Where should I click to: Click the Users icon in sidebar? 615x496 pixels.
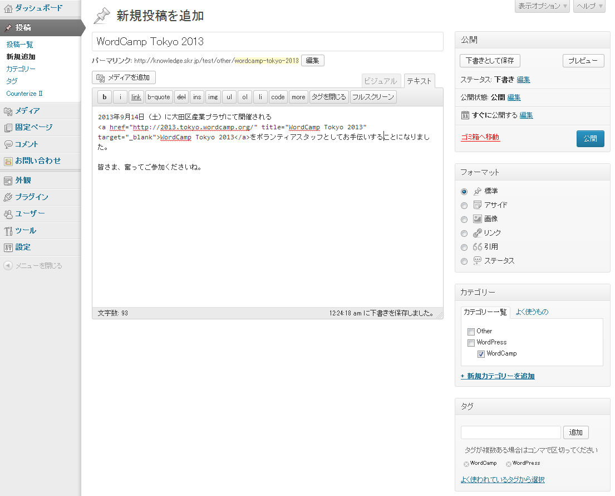point(8,214)
